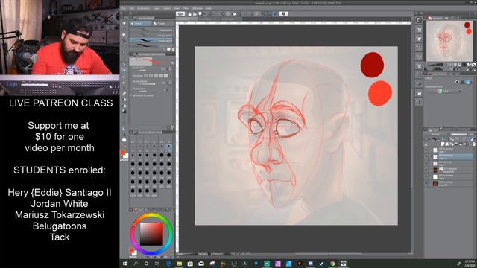The image size is (477, 268).
Task: Toggle transparent color swatch below main colors
Action: click(x=124, y=159)
